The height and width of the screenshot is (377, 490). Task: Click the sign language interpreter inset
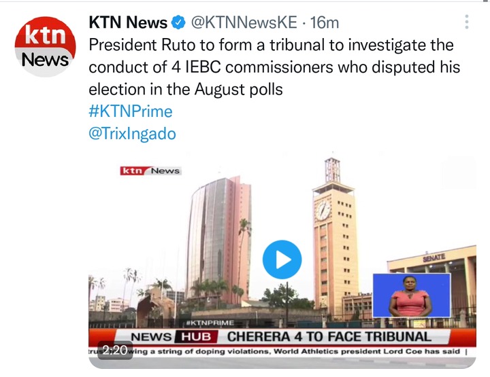tap(411, 295)
